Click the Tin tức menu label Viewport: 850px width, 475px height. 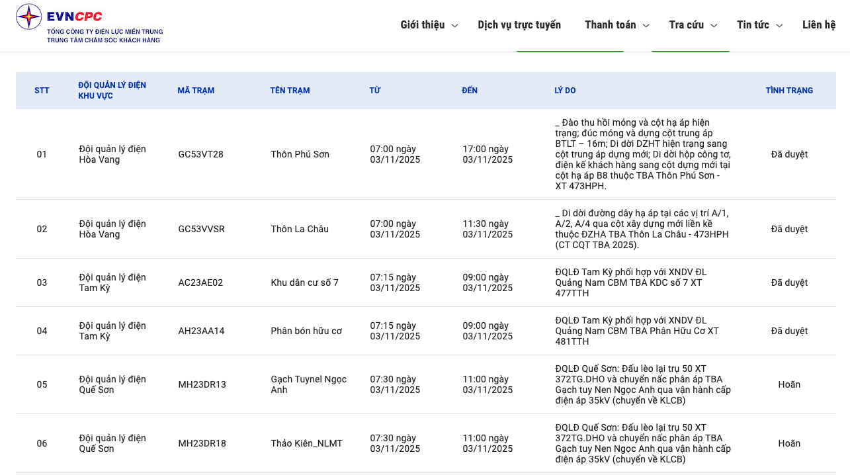(753, 24)
